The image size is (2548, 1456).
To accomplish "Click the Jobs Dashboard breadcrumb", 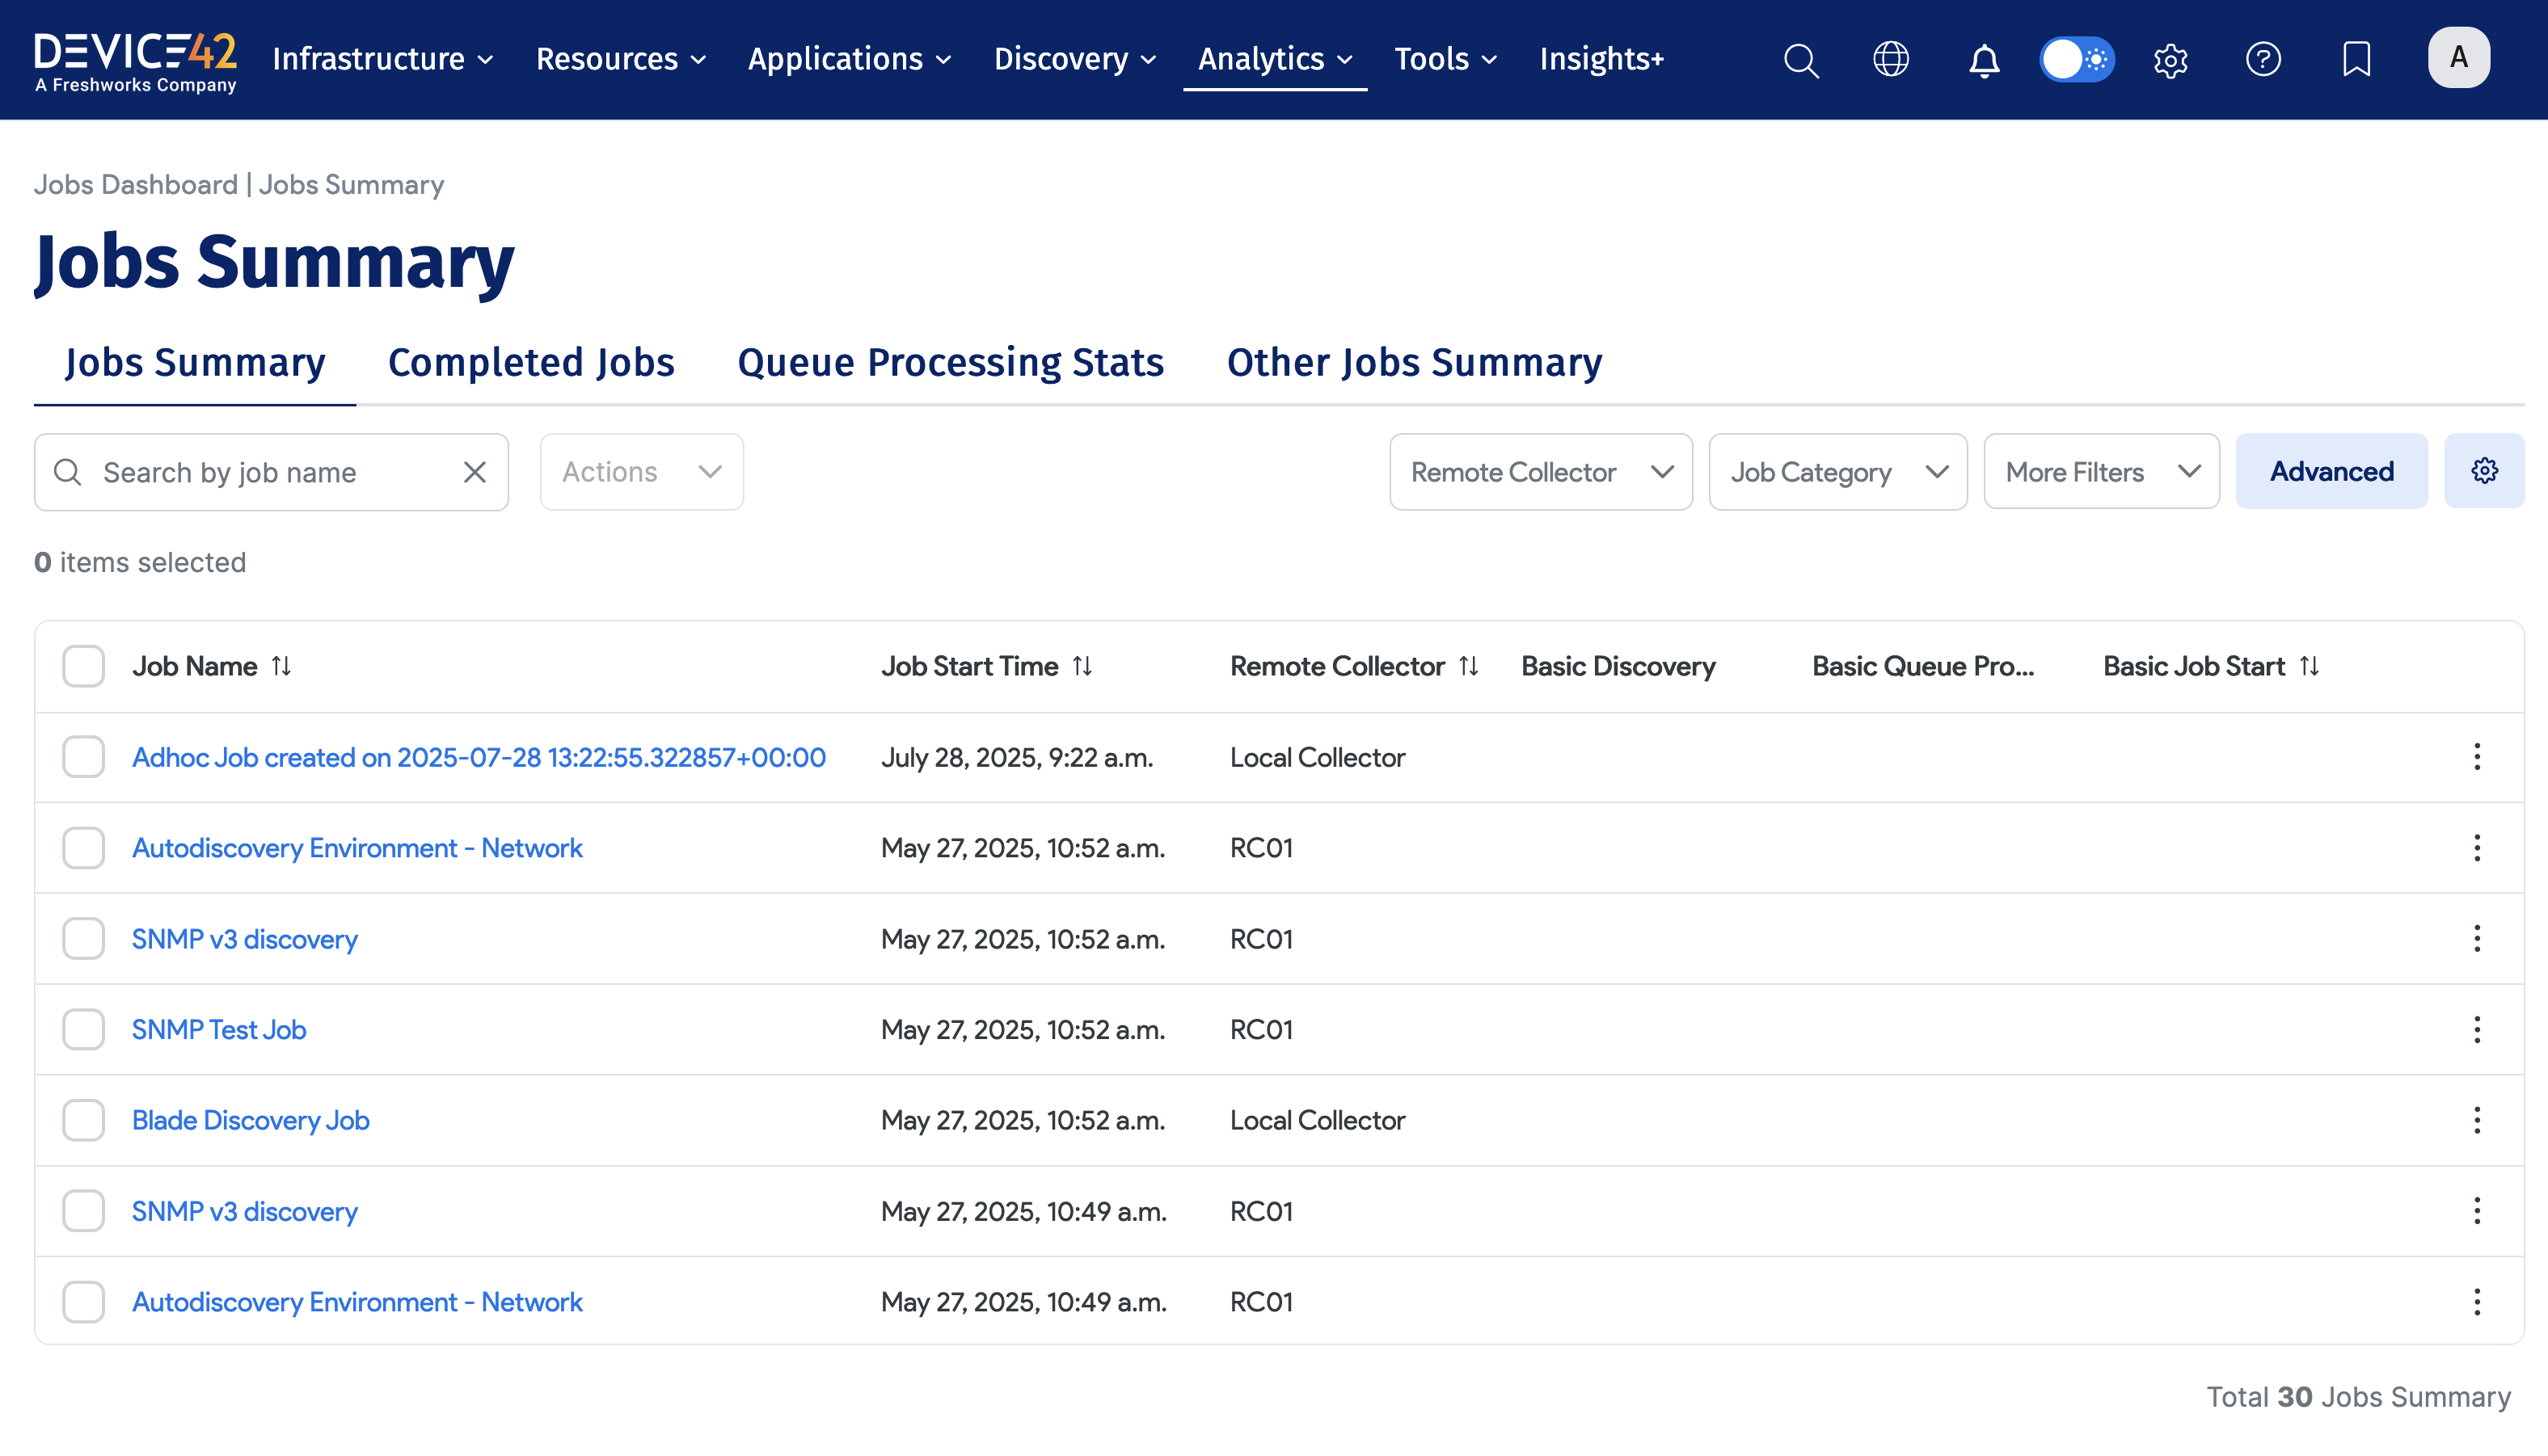I will pyautogui.click(x=136, y=184).
